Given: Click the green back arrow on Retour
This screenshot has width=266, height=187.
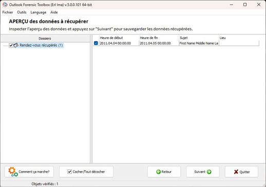Looking at the screenshot, I should (x=158, y=172).
